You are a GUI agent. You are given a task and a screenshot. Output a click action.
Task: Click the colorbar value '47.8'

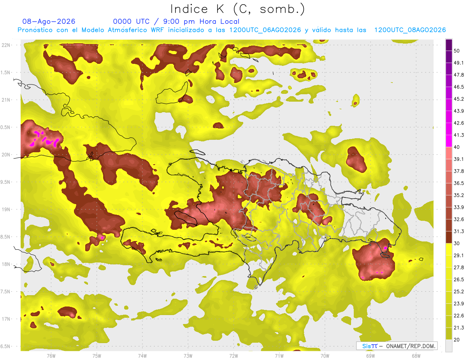(x=459, y=75)
